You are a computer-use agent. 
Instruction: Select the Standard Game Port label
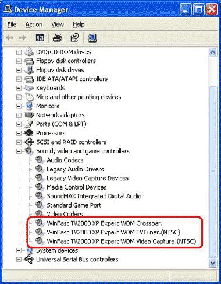tap(74, 205)
